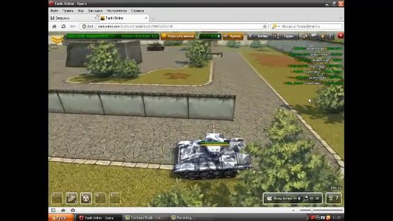Open the Пуск start menu

[x=61, y=217]
